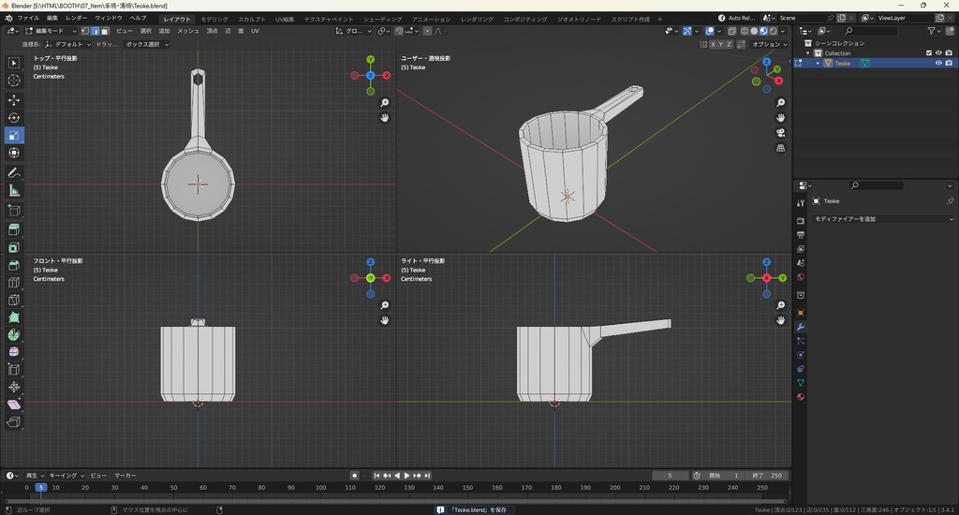This screenshot has width=959, height=515.
Task: Select the Move tool in left toolbar
Action: click(x=14, y=99)
